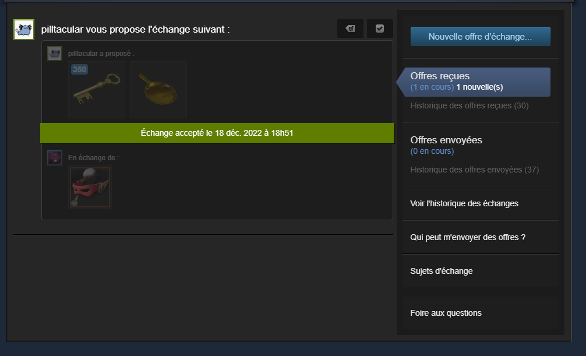Select the red masked hat item
586x356 pixels.
coord(90,187)
